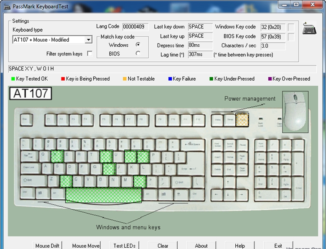The height and width of the screenshot is (249, 326).
Task: Click the mouse image beside the keyboard
Action: [x=295, y=112]
